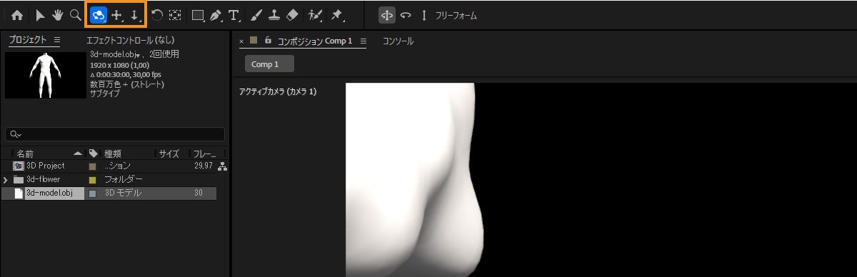Select the Pan Behind anchor point tool
This screenshot has width=857, height=277.
[x=174, y=15]
